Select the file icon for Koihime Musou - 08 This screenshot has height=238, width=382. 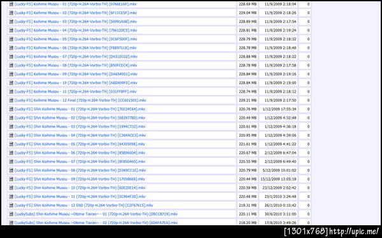(x=11, y=65)
